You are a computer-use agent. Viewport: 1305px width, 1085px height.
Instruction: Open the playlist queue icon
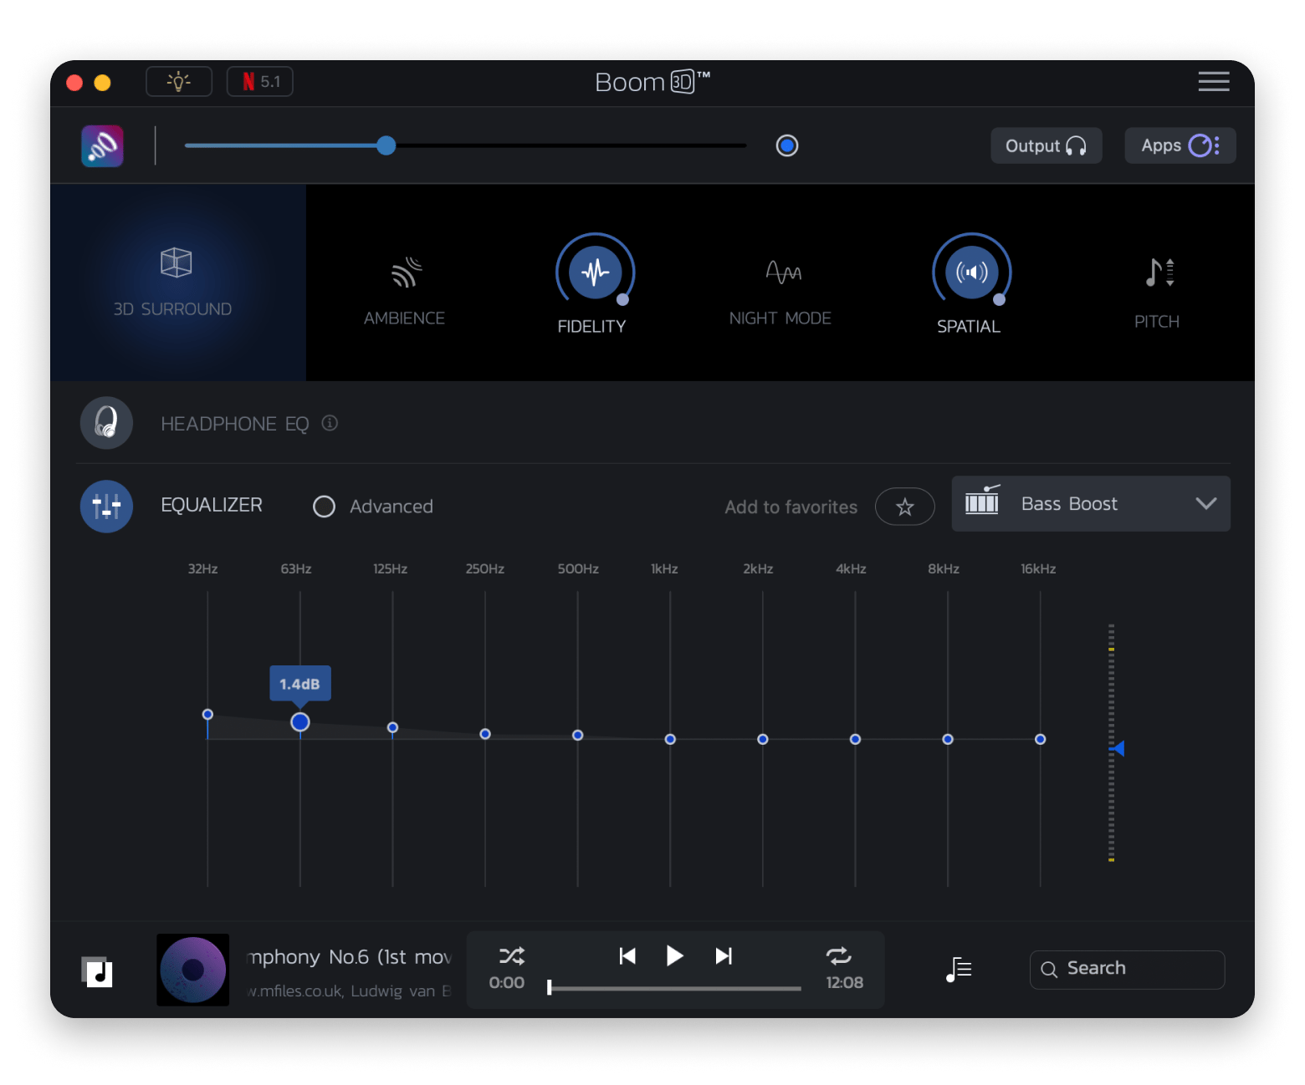(x=959, y=970)
